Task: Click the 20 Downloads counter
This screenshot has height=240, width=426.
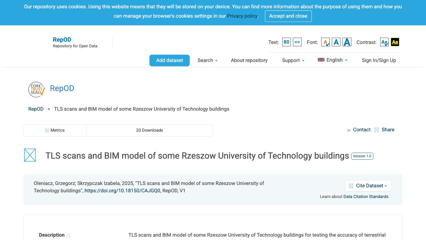Action: coord(149,130)
